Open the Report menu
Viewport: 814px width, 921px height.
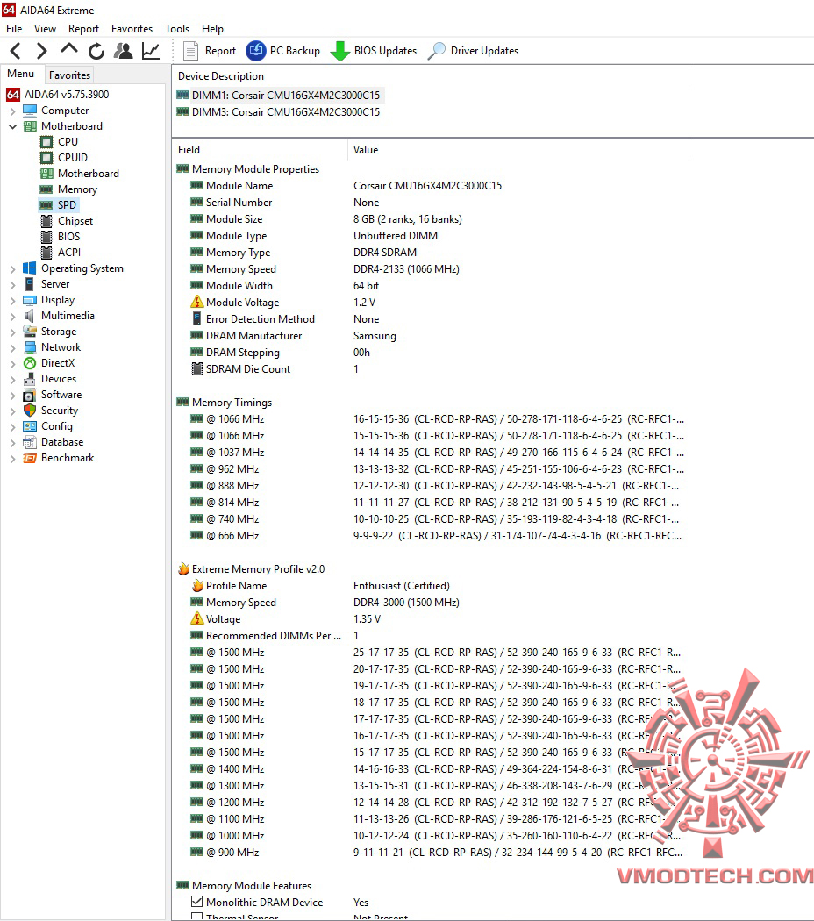pos(83,29)
